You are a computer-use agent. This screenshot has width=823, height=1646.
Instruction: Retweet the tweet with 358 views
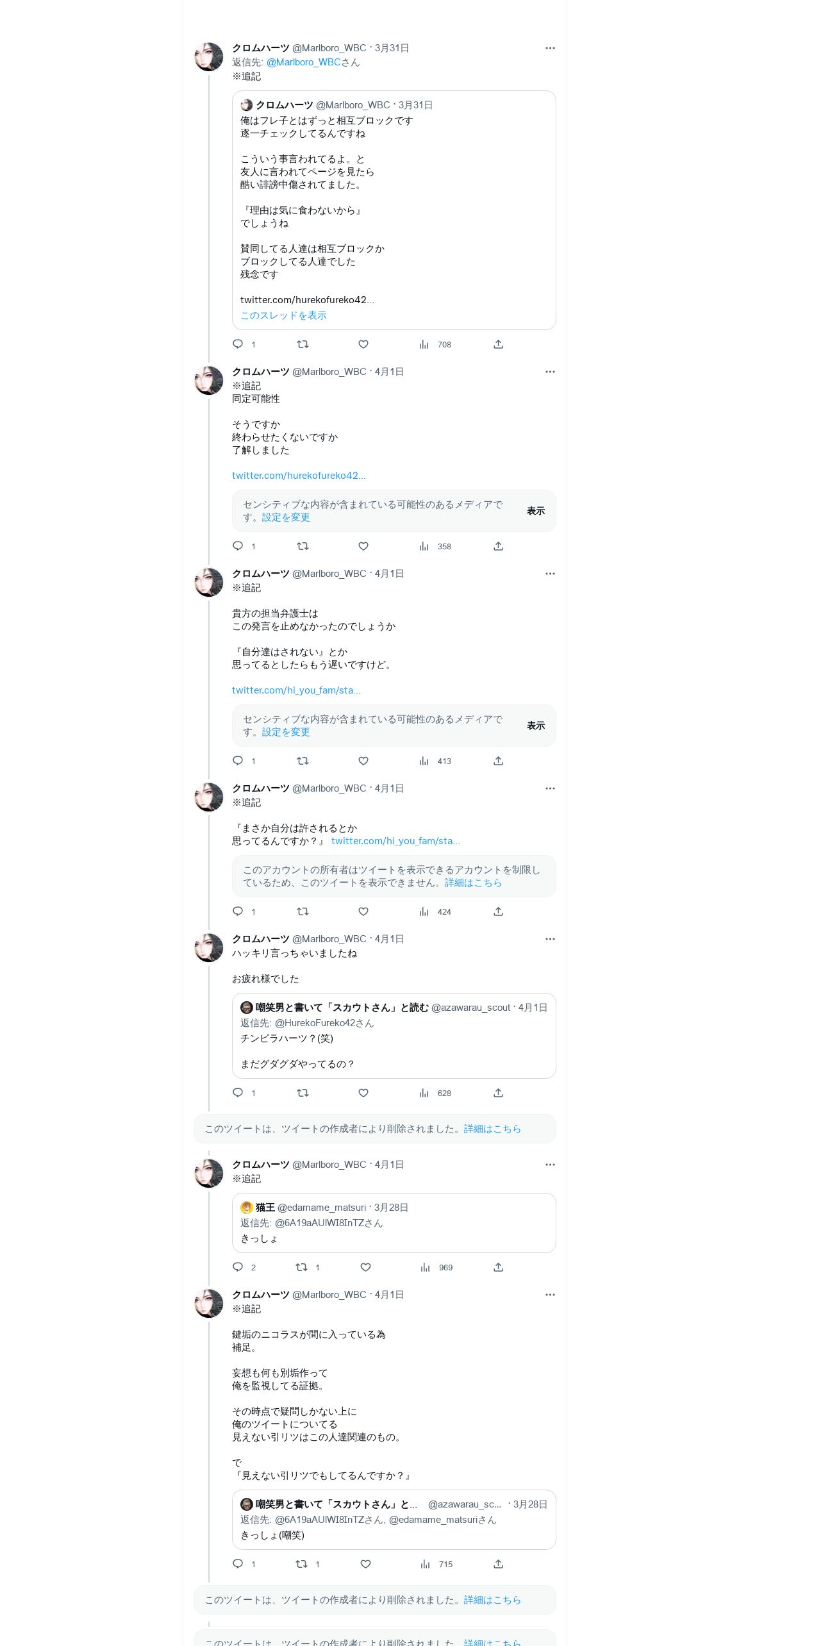(x=303, y=546)
